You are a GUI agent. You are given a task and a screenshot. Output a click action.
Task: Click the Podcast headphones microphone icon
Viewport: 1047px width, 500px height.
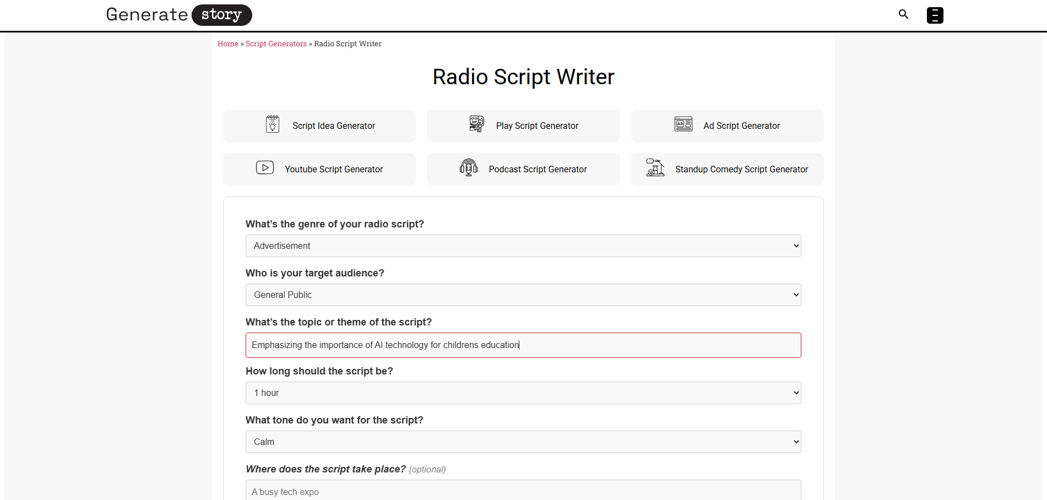pos(469,167)
